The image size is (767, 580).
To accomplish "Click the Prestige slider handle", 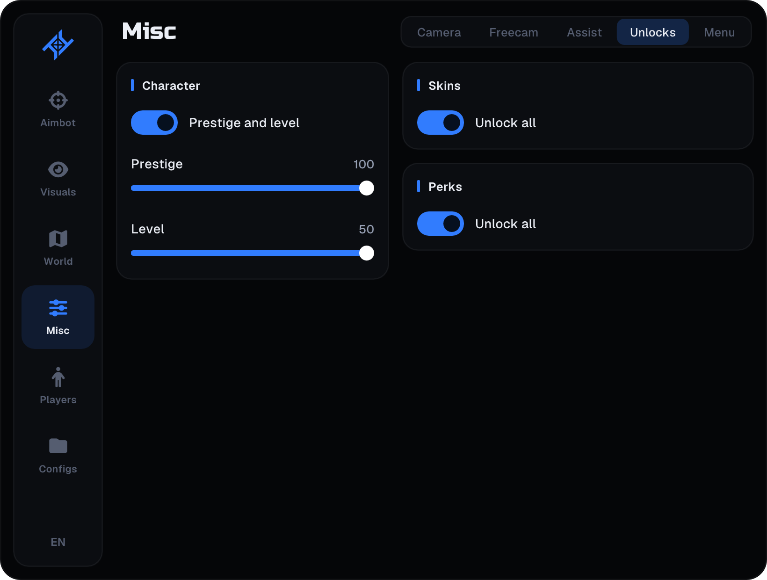I will pos(367,188).
